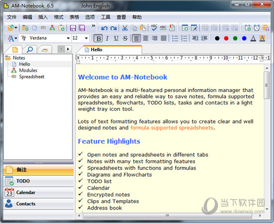Image resolution: width=274 pixels, height=223 pixels.
Task: Create a new spreadsheet via toolbar icon
Action: (x=43, y=27)
